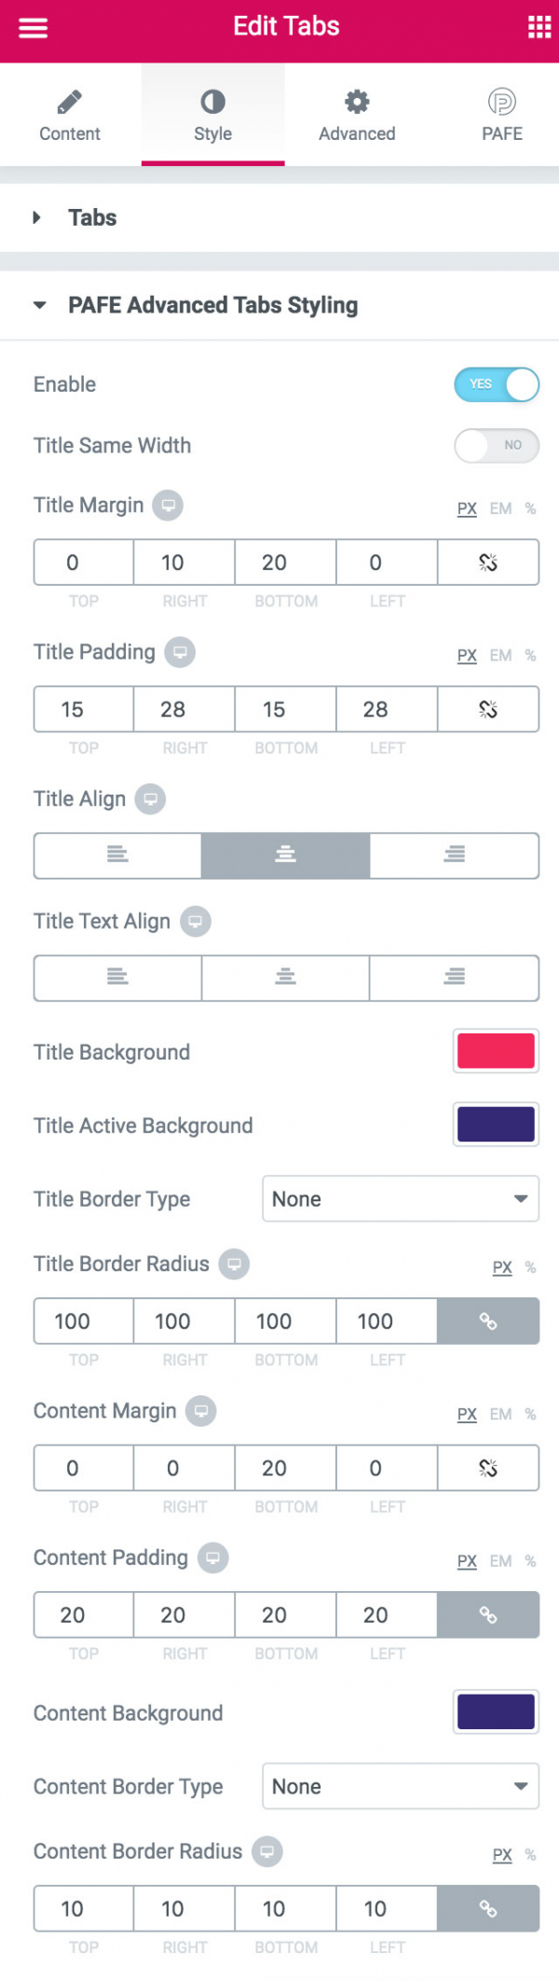Link the Content Padding values together
The image size is (559, 1981).
click(488, 1614)
